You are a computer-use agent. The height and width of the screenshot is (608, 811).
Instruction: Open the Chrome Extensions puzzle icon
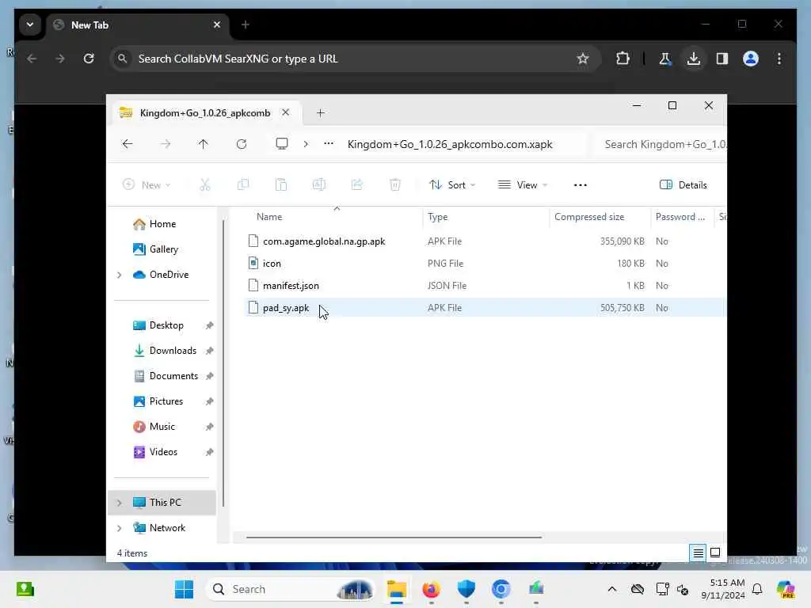point(623,59)
